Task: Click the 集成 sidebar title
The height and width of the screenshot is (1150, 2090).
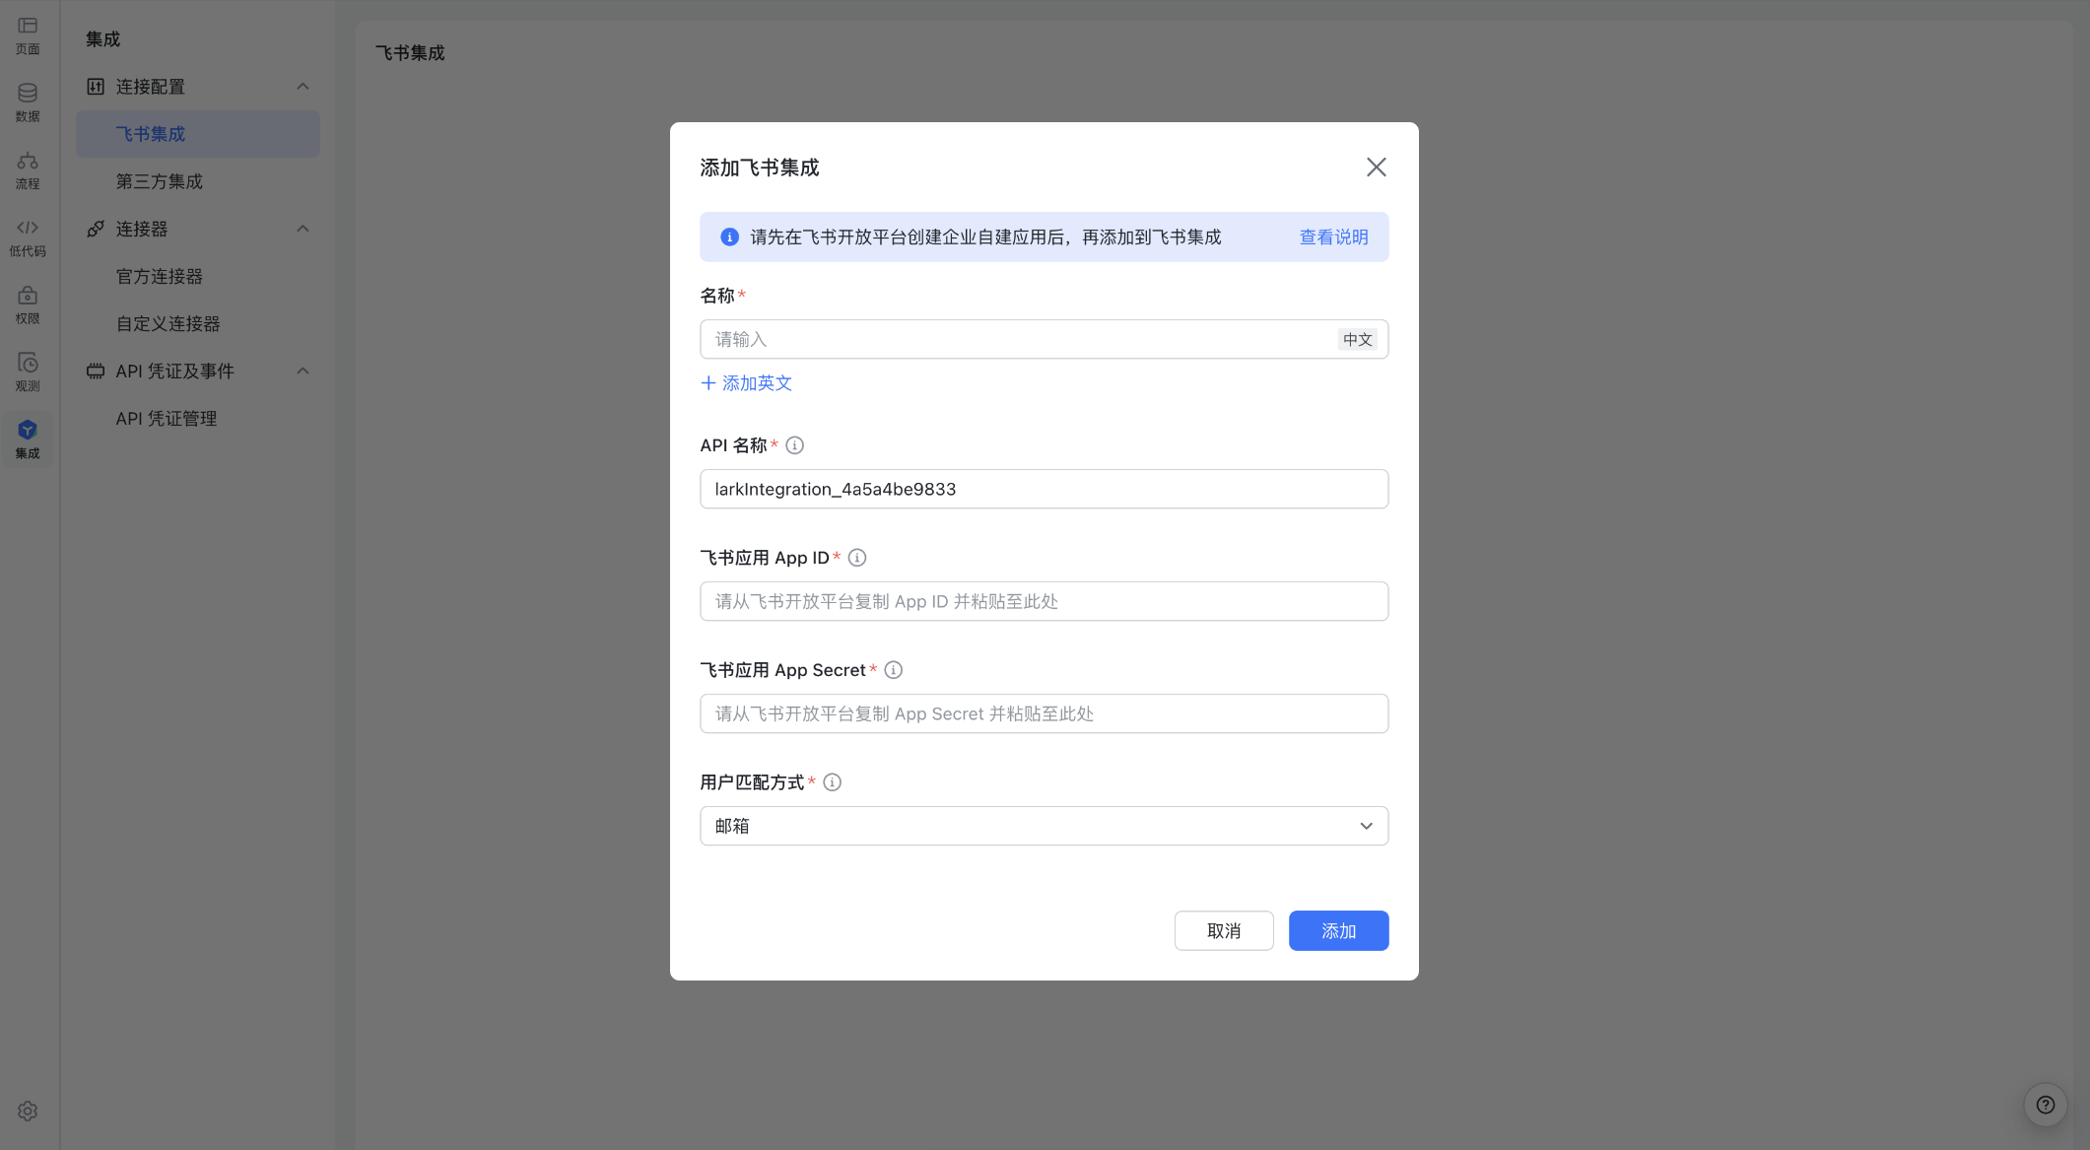Action: pos(102,39)
